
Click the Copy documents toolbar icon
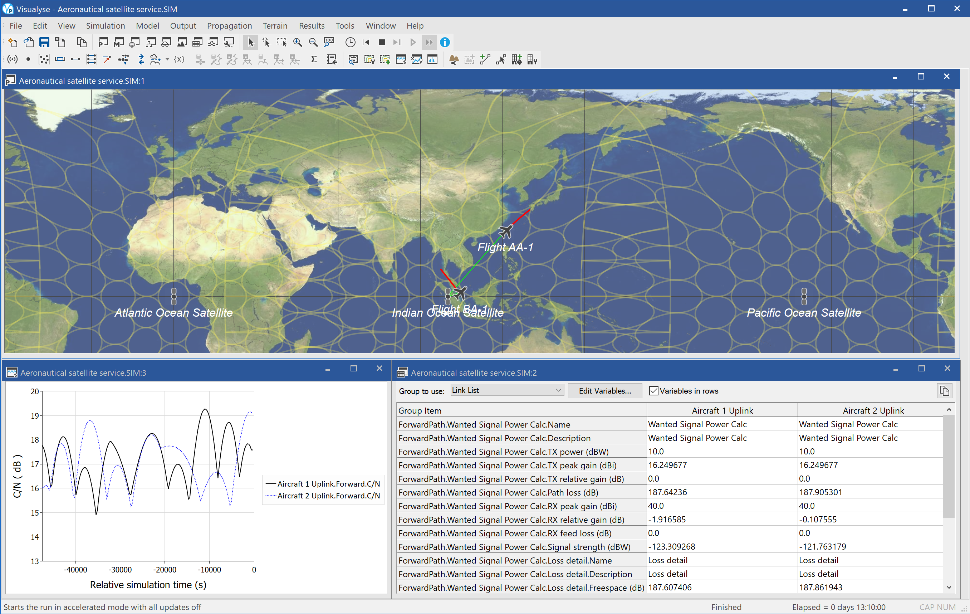pyautogui.click(x=82, y=42)
